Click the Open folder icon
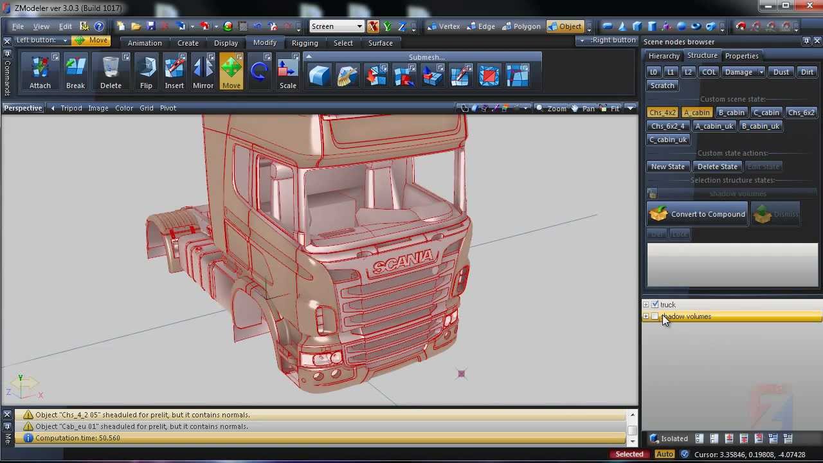 [x=136, y=26]
